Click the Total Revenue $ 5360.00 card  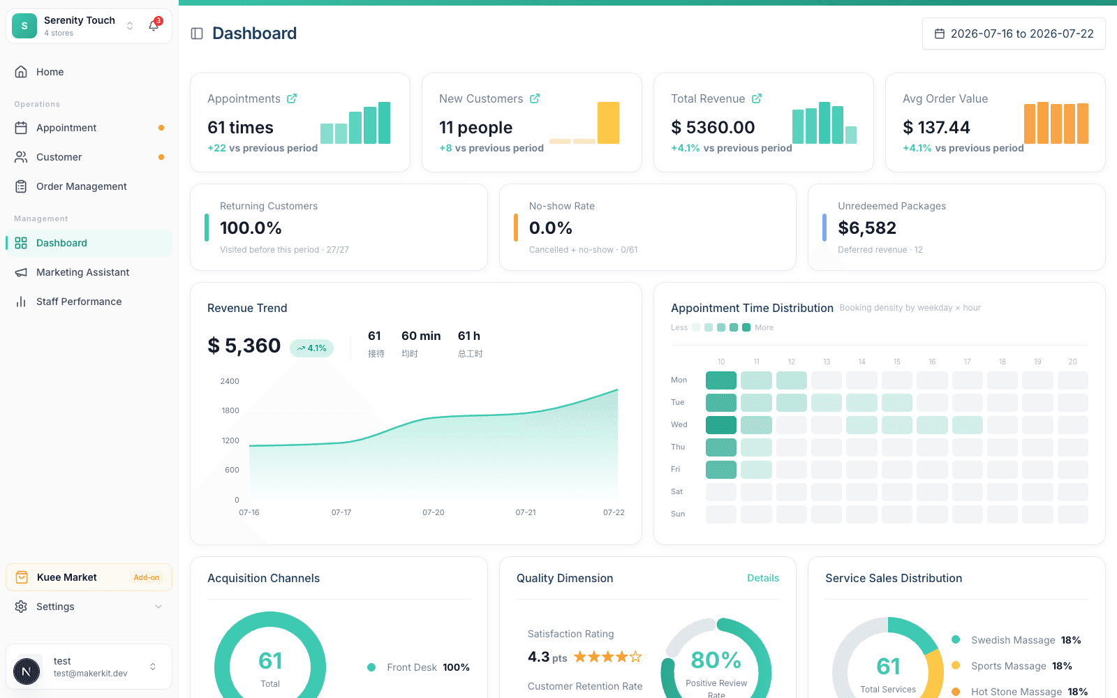(x=764, y=122)
